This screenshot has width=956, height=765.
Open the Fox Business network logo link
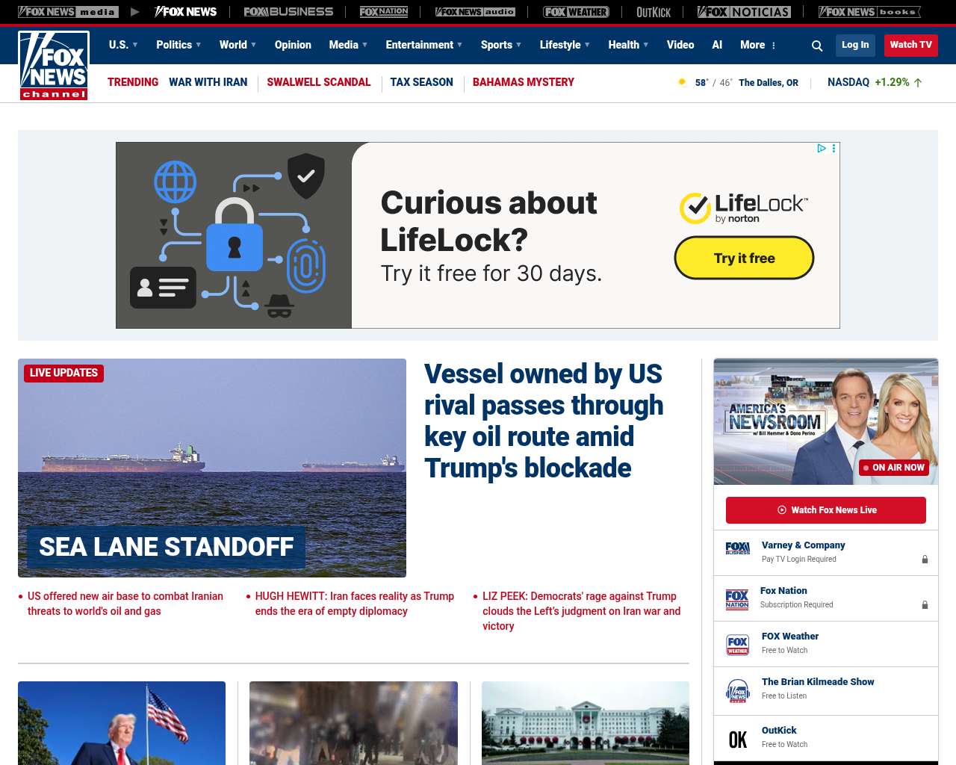[288, 12]
